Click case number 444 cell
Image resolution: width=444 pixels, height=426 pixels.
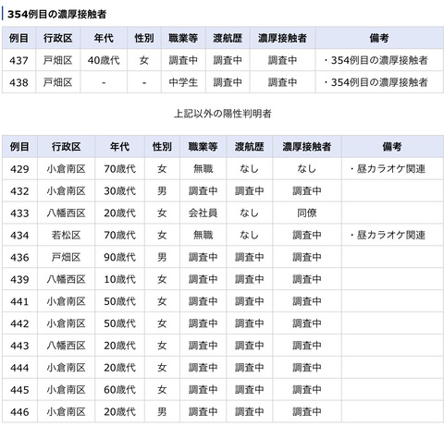pos(19,368)
